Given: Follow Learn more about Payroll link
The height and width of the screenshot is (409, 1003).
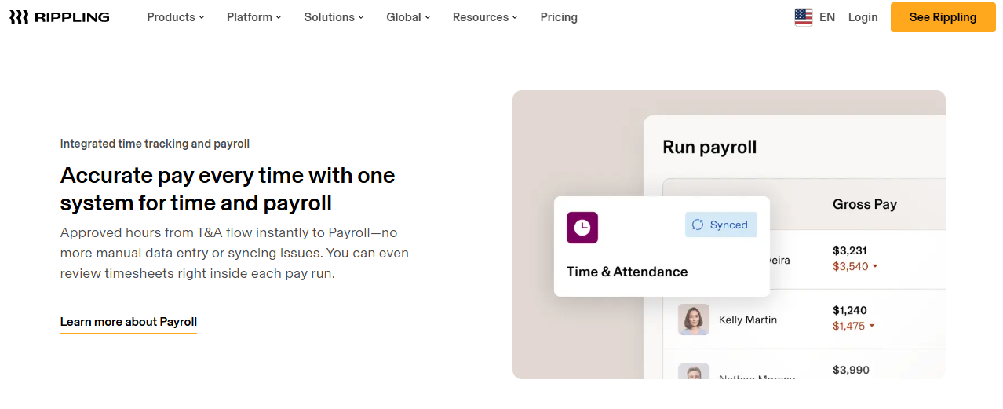Looking at the screenshot, I should click(x=129, y=322).
